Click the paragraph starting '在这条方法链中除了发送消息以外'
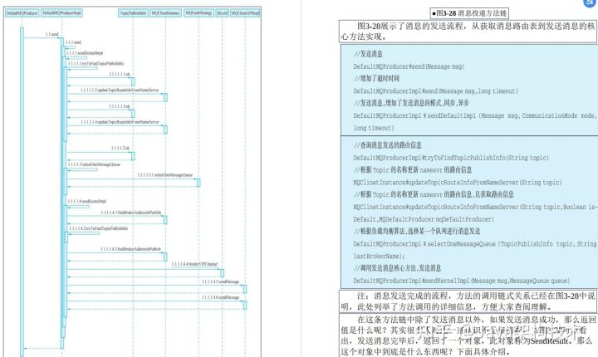This screenshot has height=357, width=598. (x=468, y=335)
